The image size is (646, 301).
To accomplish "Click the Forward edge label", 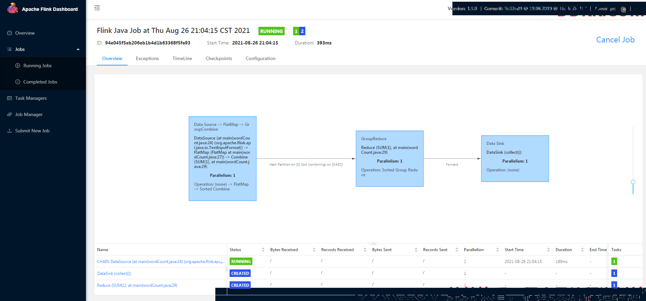I will (x=452, y=165).
